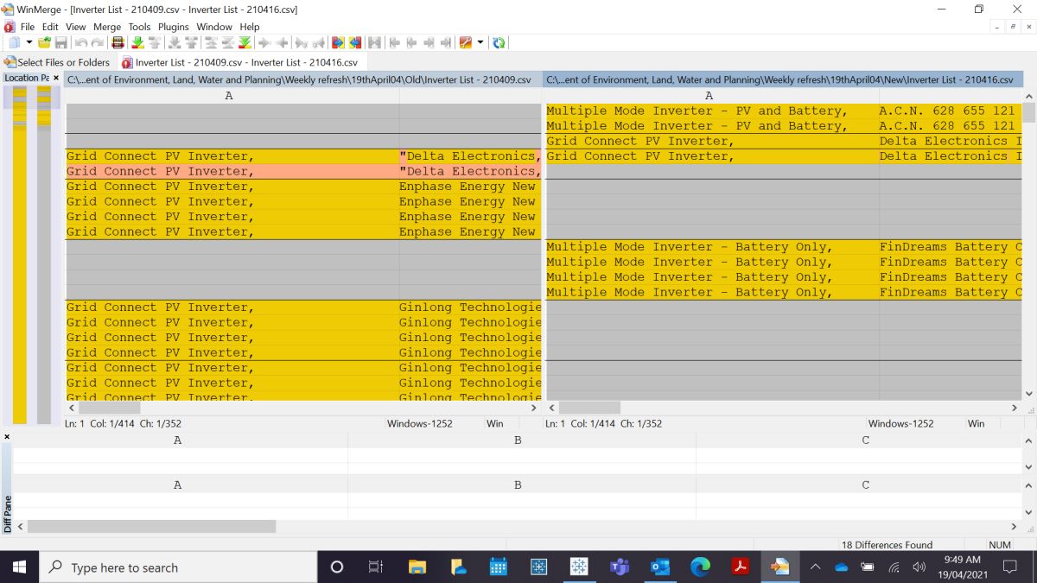
Task: Close the Diff Pane with x
Action: 7,437
